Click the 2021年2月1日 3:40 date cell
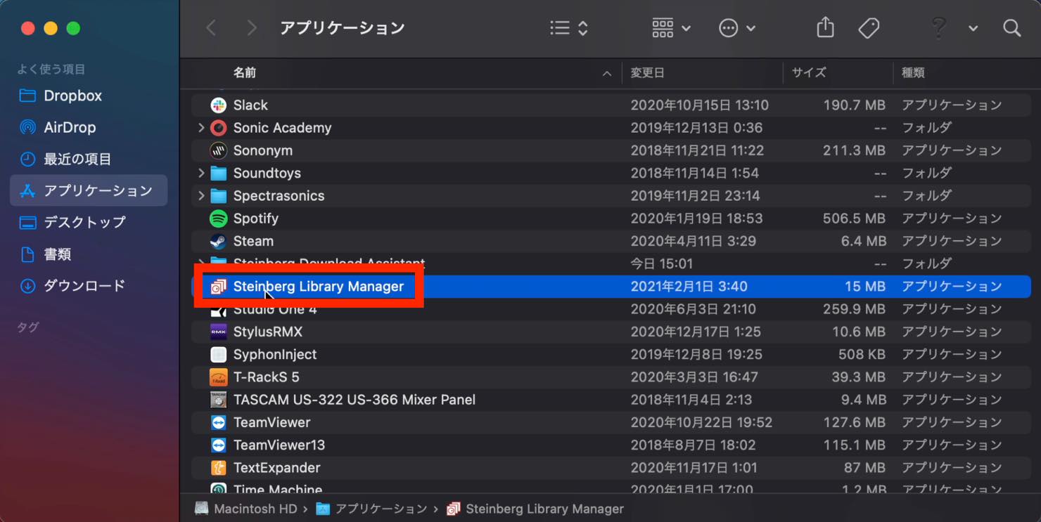The image size is (1041, 522). [689, 287]
